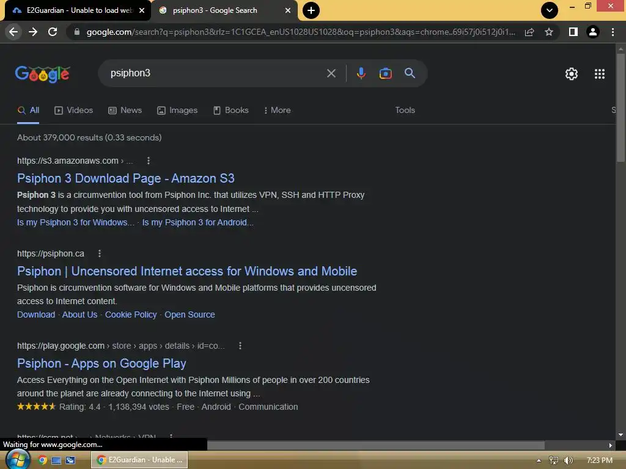This screenshot has height=469, width=626.
Task: Open 'Is my Psiphon 3 for Windows...' sublink
Action: tap(76, 222)
